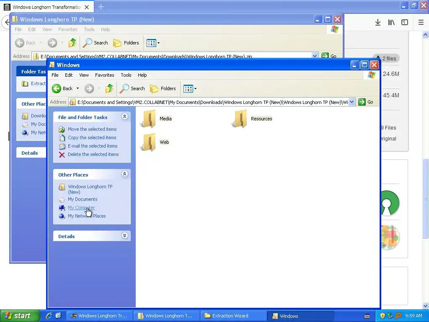Click the My Computer icon in Other Places
The height and width of the screenshot is (322, 429).
pyautogui.click(x=62, y=208)
